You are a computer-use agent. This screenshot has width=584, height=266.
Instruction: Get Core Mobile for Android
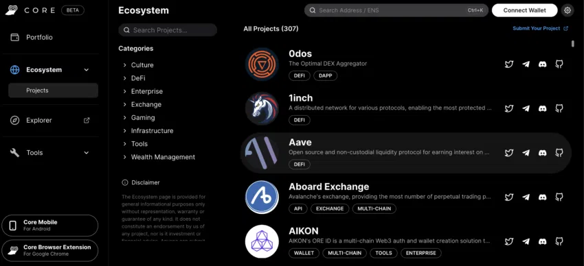pyautogui.click(x=50, y=226)
